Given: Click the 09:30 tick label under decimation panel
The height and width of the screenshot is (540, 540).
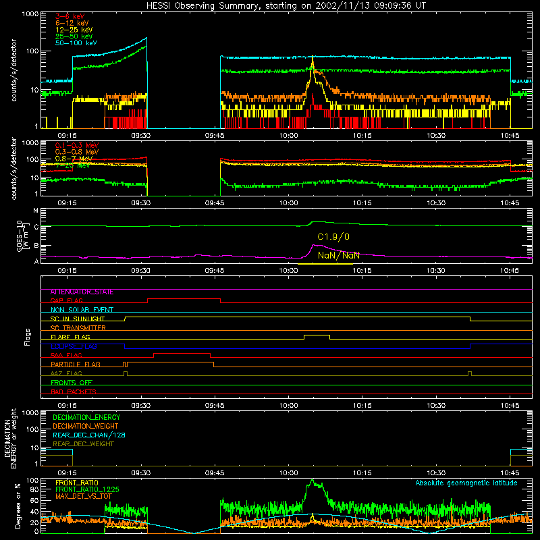Looking at the screenshot, I should [141, 473].
